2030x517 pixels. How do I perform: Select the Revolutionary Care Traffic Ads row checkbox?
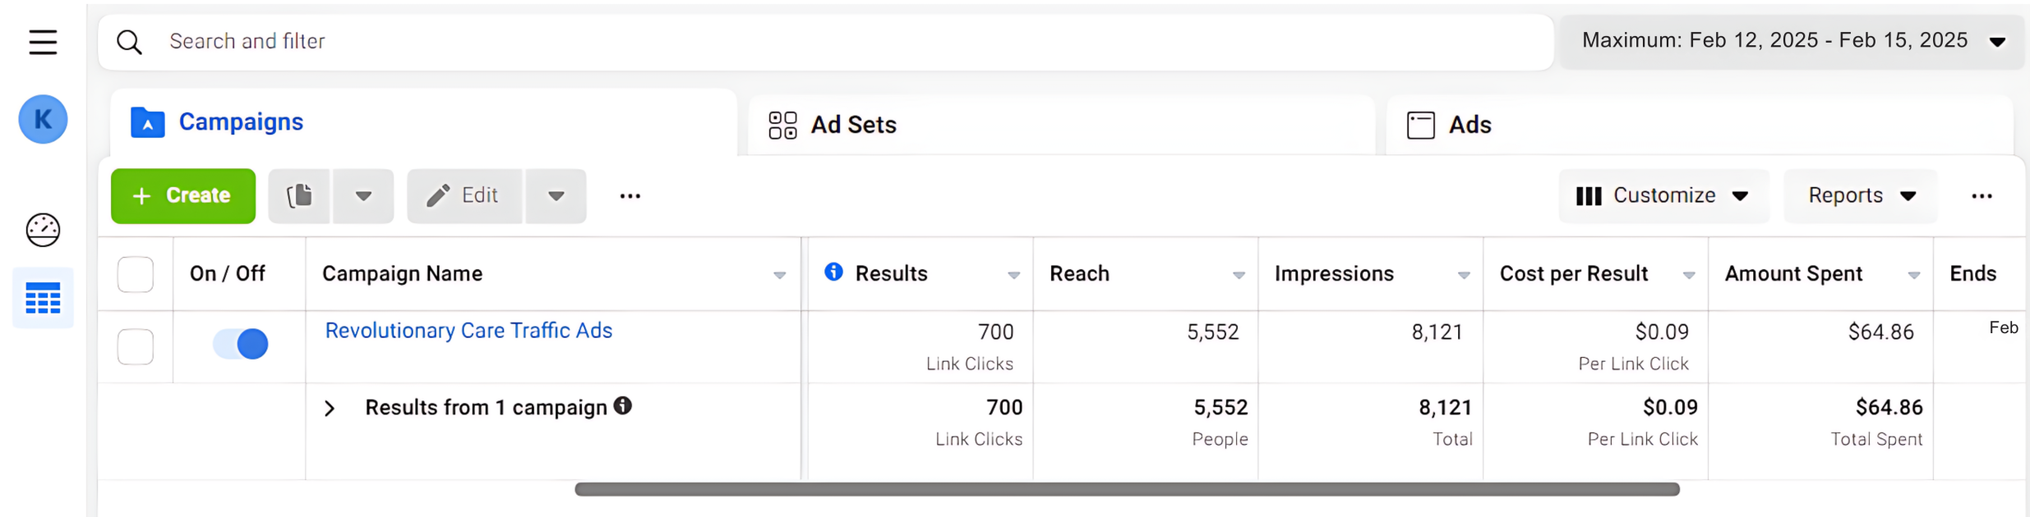pyautogui.click(x=136, y=346)
